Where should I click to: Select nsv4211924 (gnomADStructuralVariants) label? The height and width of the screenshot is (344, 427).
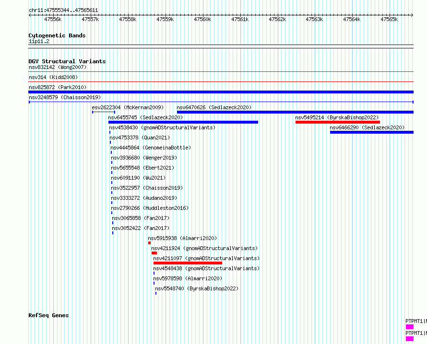[x=204, y=248]
